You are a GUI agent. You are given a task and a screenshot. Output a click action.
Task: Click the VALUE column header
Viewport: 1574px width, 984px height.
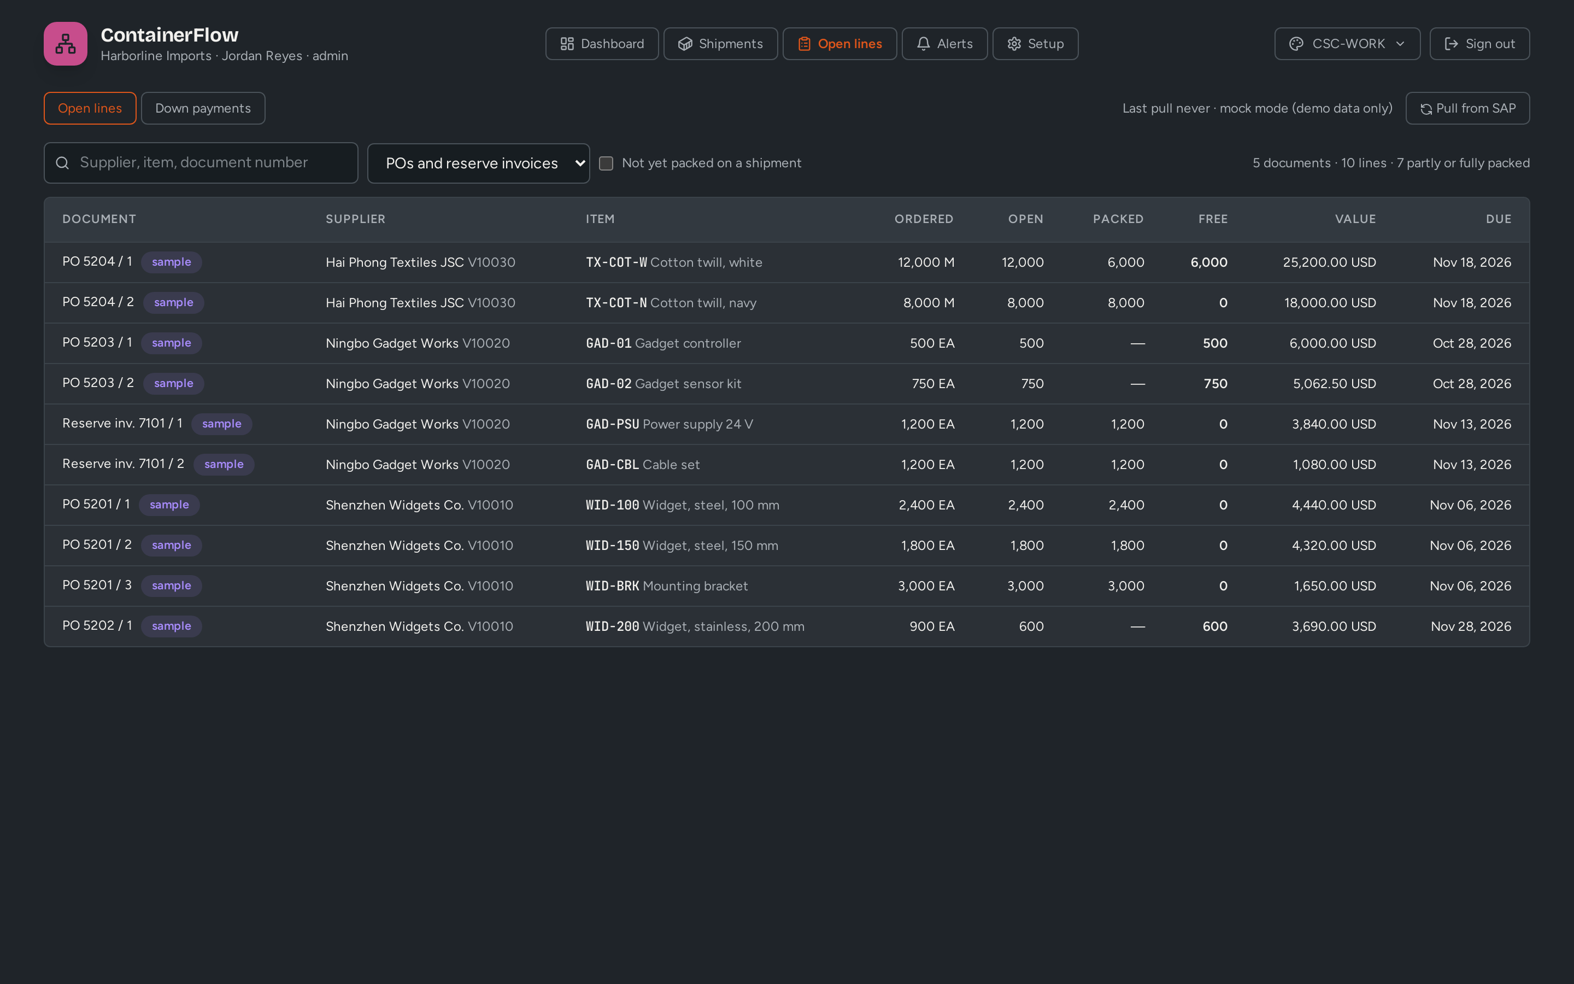click(x=1355, y=219)
